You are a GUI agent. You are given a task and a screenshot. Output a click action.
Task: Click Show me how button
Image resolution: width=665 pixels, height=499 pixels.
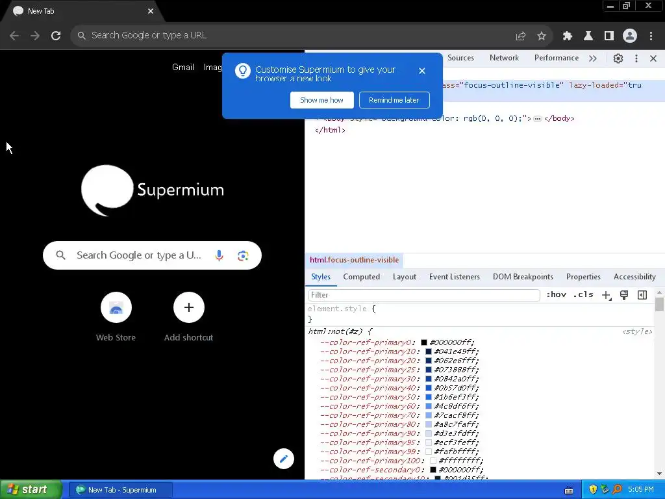tap(322, 100)
